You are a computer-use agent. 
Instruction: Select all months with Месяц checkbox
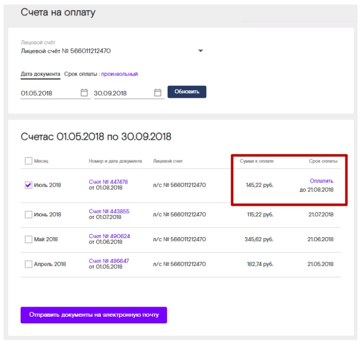click(28, 161)
